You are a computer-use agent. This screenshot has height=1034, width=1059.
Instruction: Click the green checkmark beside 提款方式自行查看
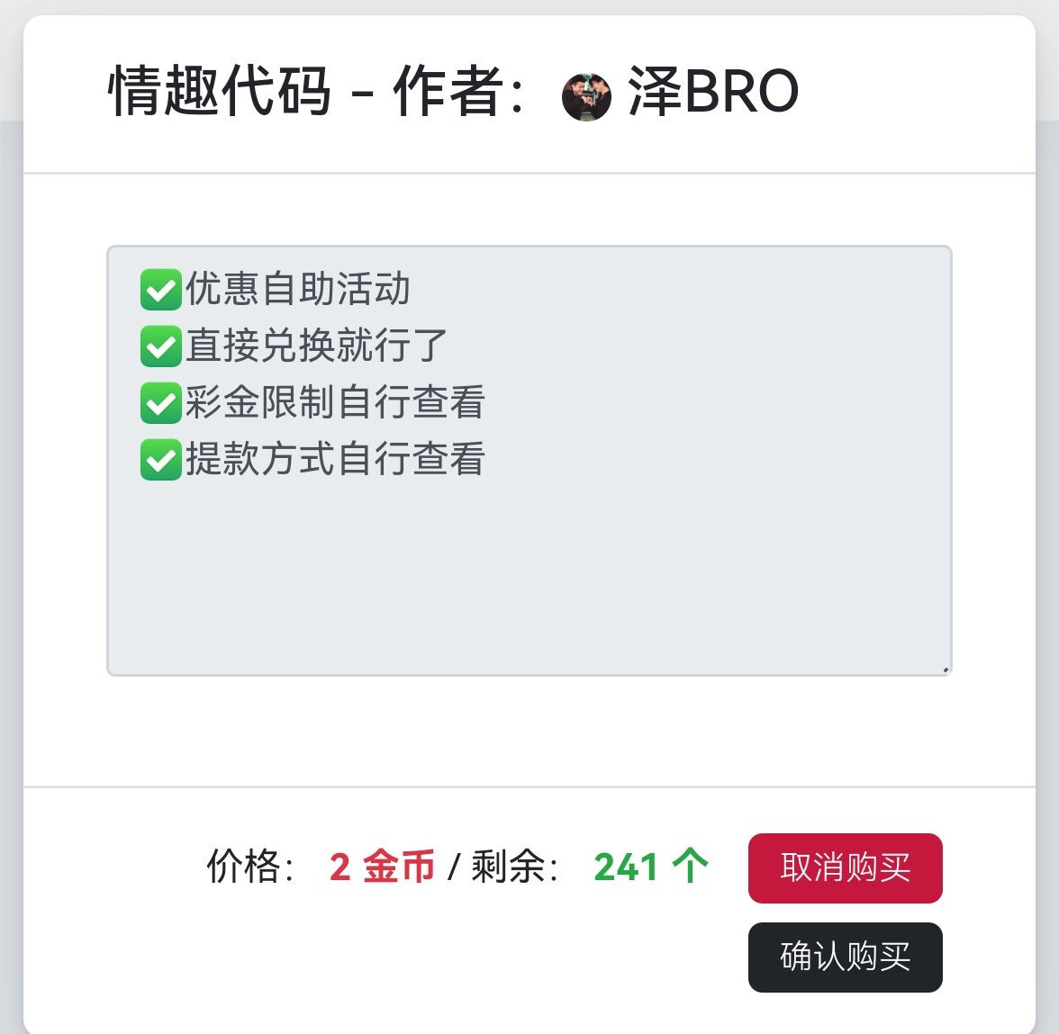(161, 460)
